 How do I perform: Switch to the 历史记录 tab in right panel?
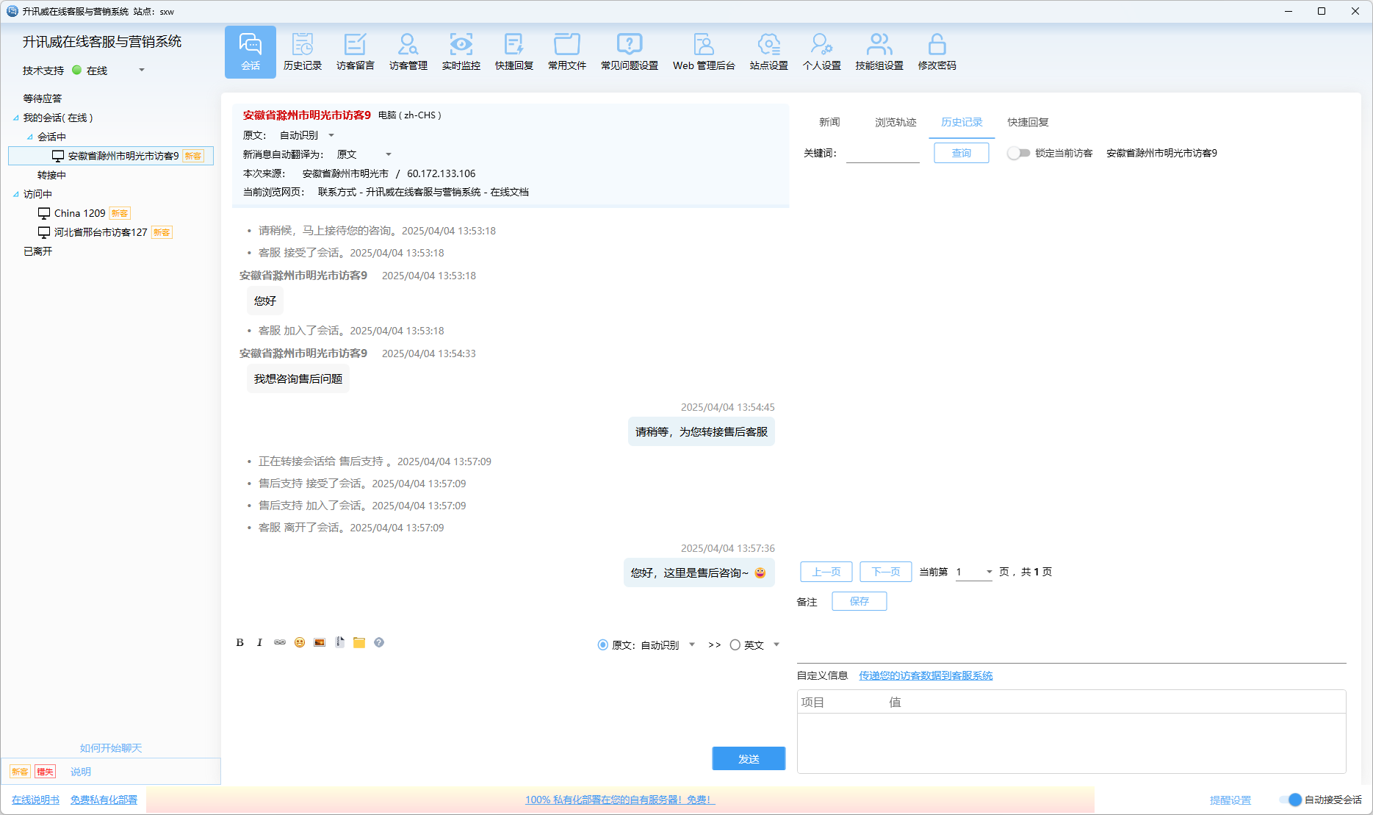[962, 122]
